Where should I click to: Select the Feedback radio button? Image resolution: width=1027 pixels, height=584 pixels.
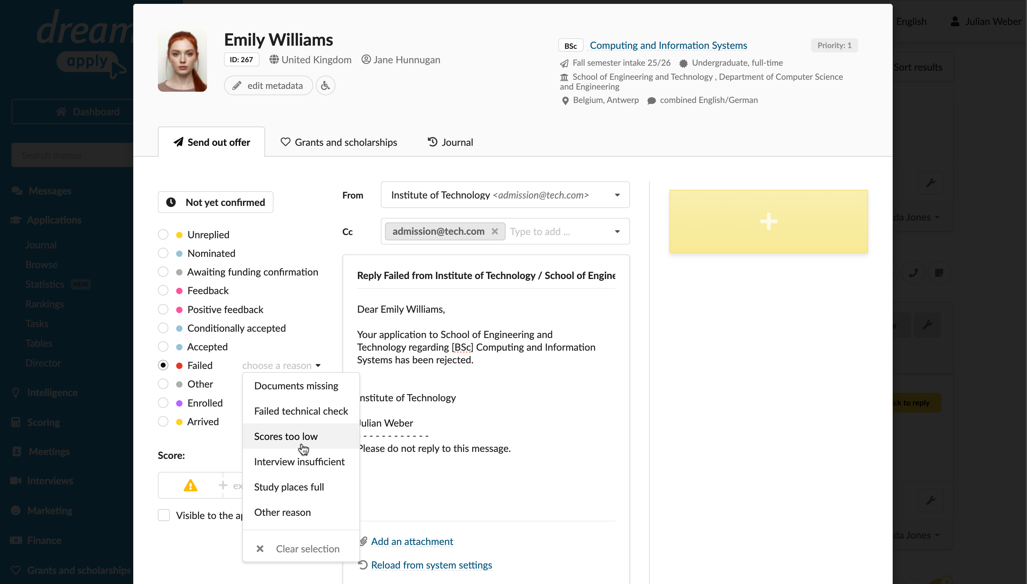tap(163, 290)
